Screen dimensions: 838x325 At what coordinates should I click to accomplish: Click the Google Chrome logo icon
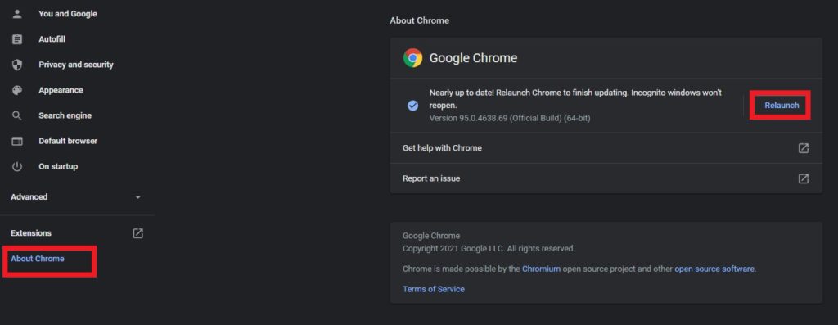(x=412, y=58)
